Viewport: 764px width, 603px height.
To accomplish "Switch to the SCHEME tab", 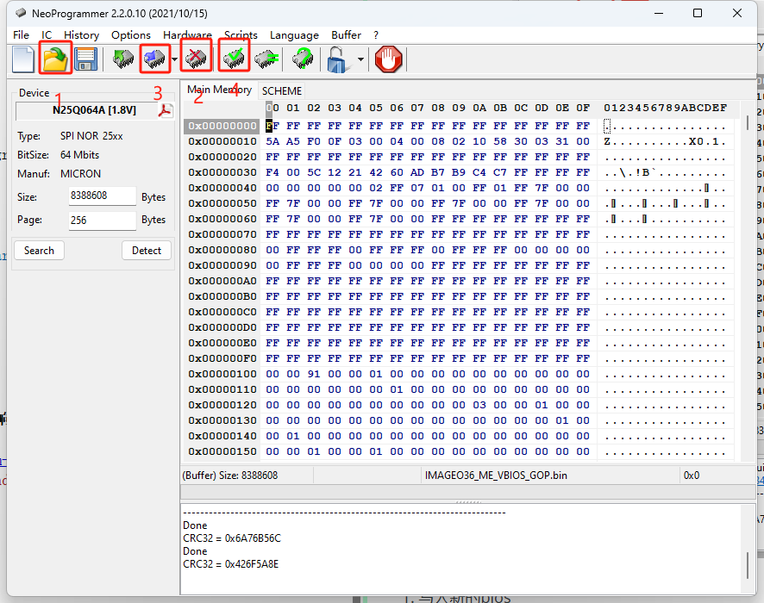I will click(282, 90).
